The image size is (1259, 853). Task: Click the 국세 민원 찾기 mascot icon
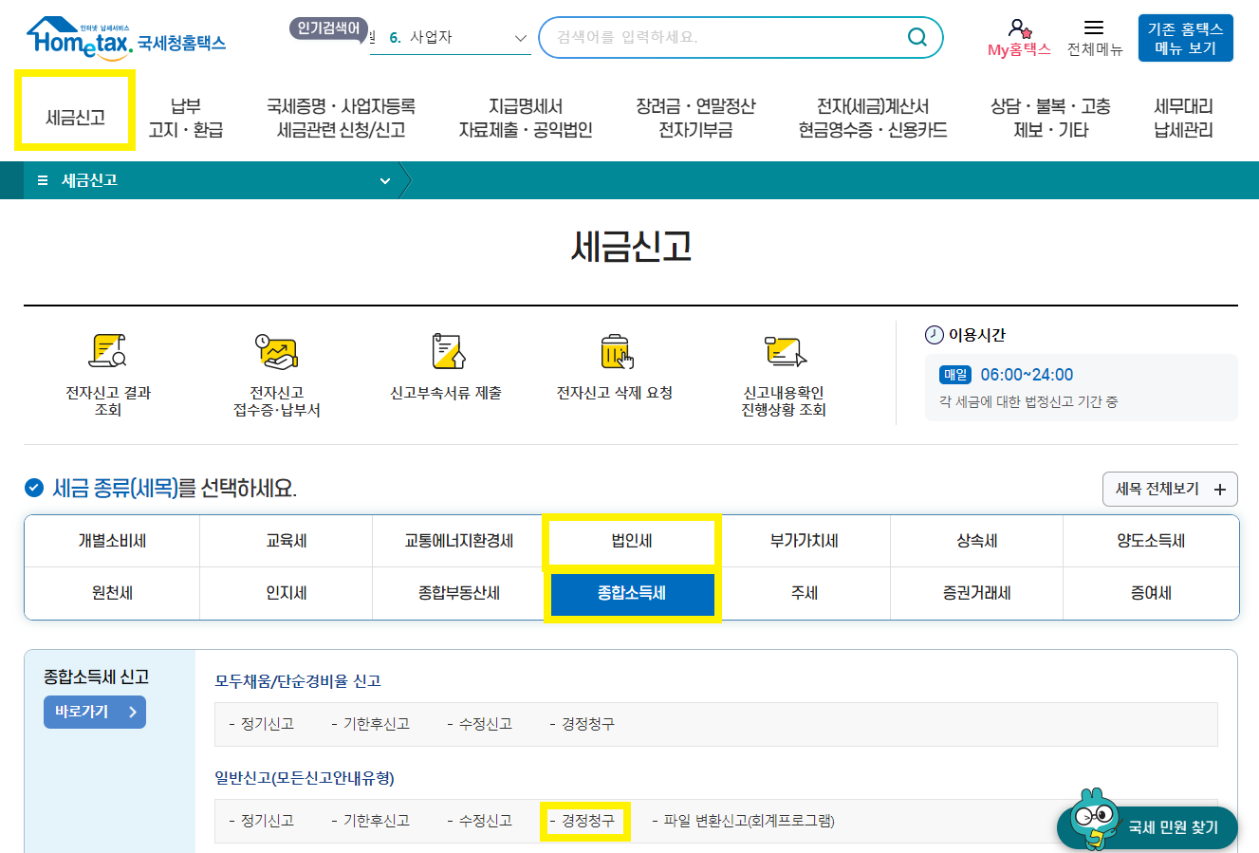pos(1094,818)
